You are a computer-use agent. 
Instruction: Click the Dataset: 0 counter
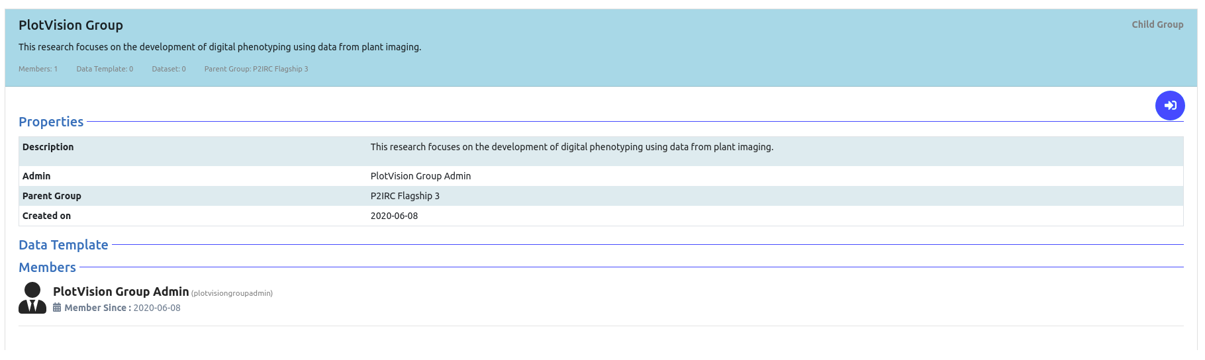tap(169, 69)
